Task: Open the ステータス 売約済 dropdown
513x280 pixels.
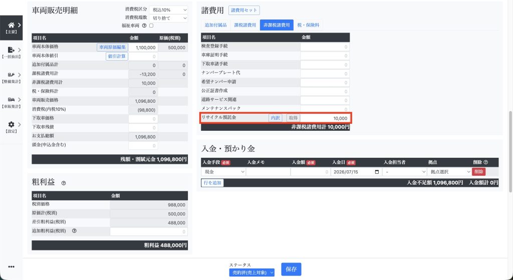Action: pyautogui.click(x=251, y=272)
